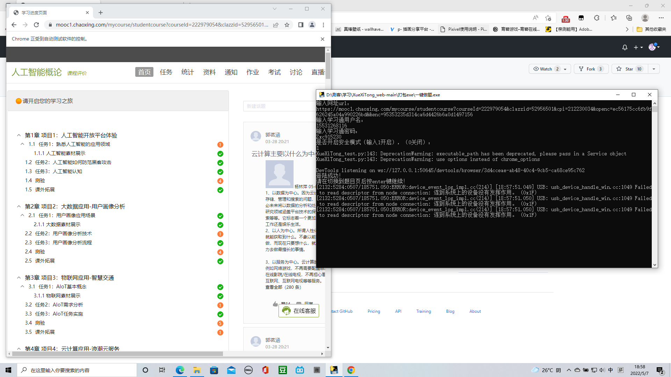This screenshot has width=671, height=377.
Task: Open WeChat from the taskbar
Action: 317,370
